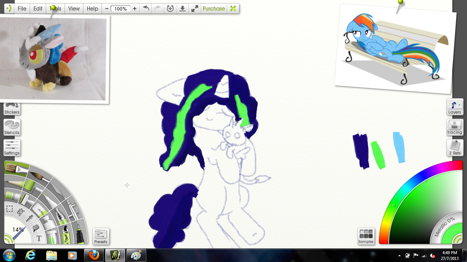
Task: Switch to Paint in the taskbar
Action: pyautogui.click(x=136, y=255)
